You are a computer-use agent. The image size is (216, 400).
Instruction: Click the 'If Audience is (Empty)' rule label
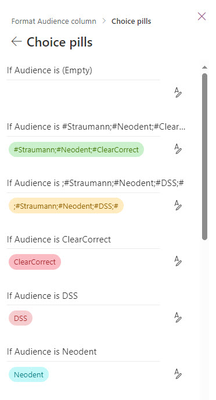[49, 70]
